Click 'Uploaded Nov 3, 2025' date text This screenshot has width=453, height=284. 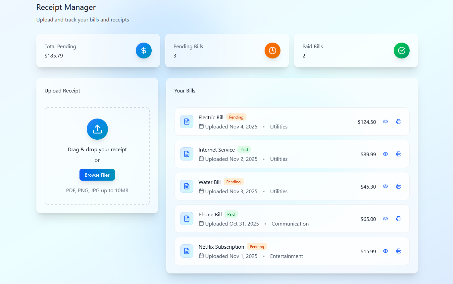[231, 192]
